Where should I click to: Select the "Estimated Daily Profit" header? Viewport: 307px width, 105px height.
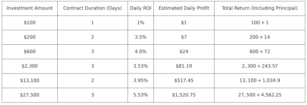coord(184,8)
